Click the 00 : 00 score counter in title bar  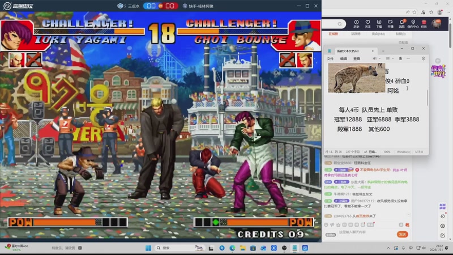[161, 6]
